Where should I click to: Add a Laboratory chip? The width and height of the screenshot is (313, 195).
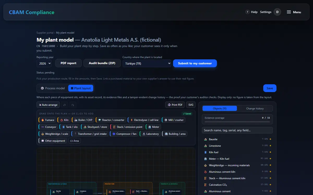[150, 134]
